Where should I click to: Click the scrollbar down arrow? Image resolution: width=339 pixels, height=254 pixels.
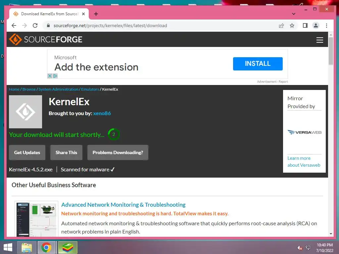tap(331, 234)
